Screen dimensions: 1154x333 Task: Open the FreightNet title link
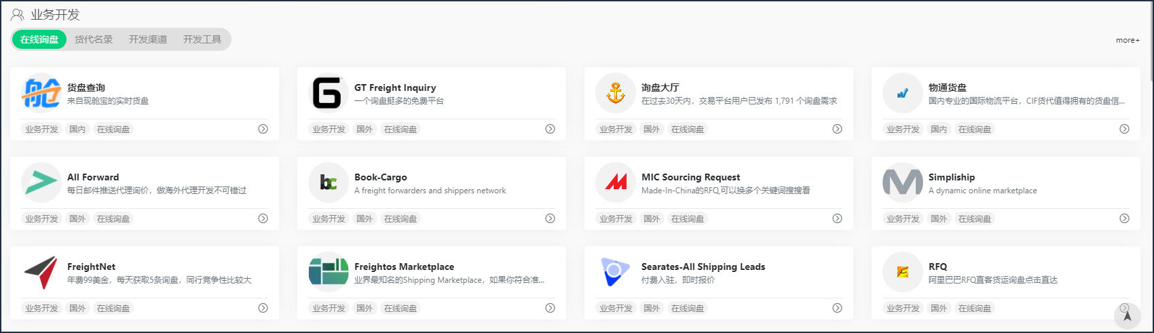[92, 267]
